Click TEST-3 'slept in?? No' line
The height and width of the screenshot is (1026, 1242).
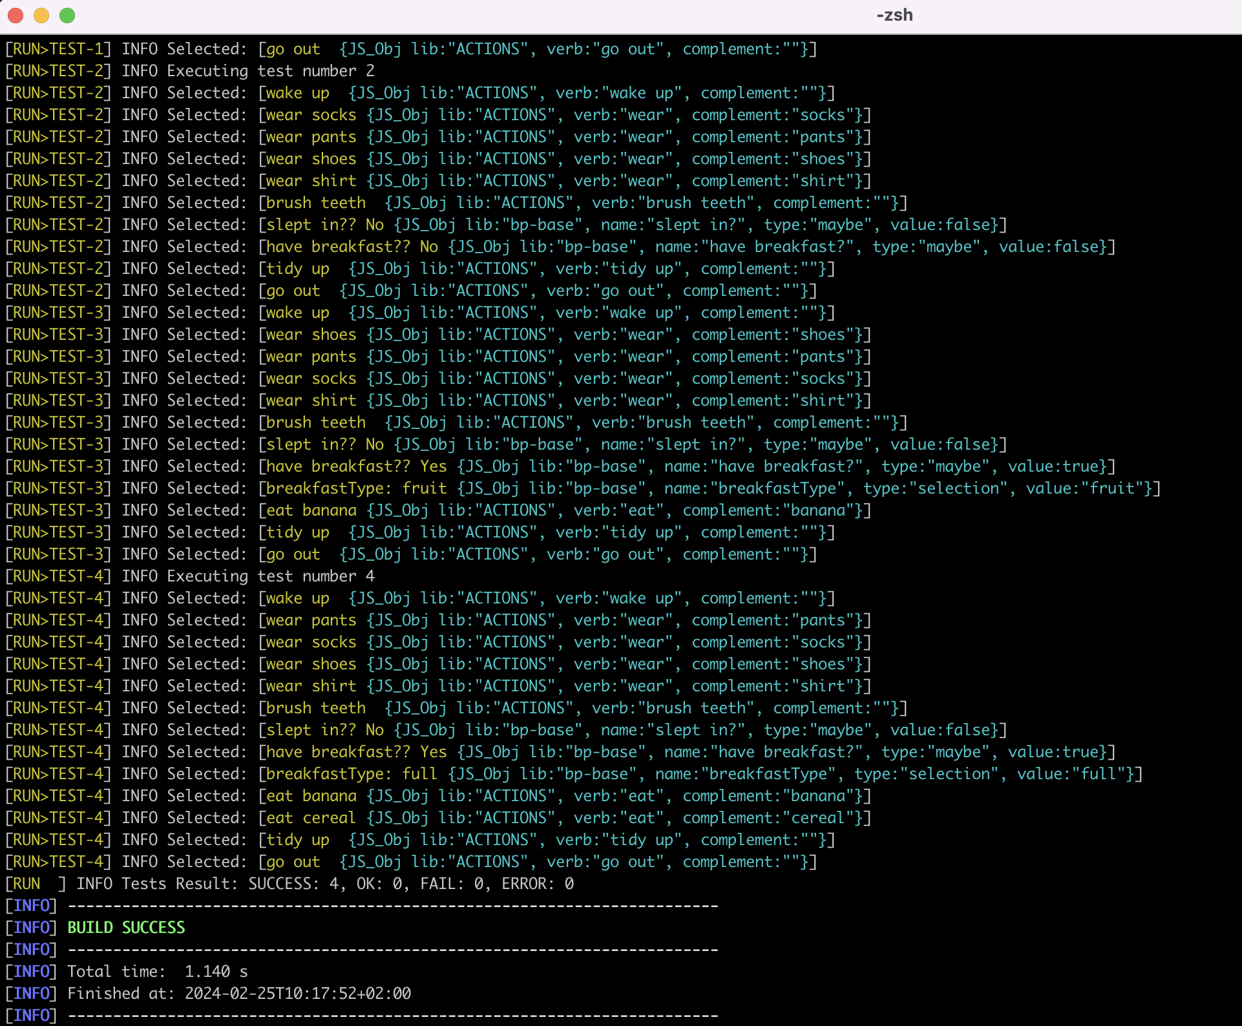(507, 445)
